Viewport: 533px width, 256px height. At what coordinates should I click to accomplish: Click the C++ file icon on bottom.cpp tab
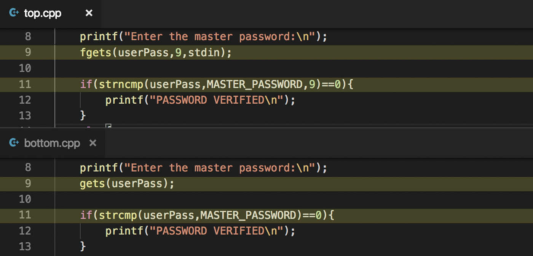(x=14, y=143)
